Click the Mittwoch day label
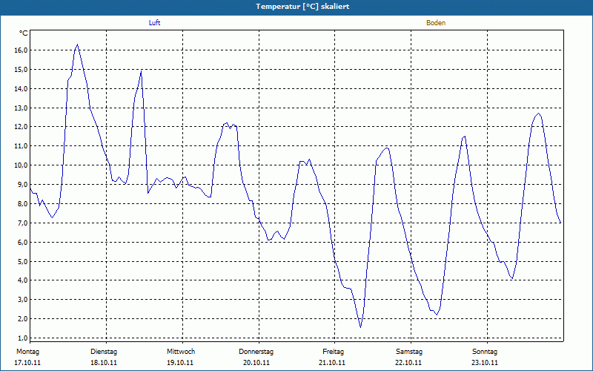This screenshot has width=593, height=371. pos(181,352)
